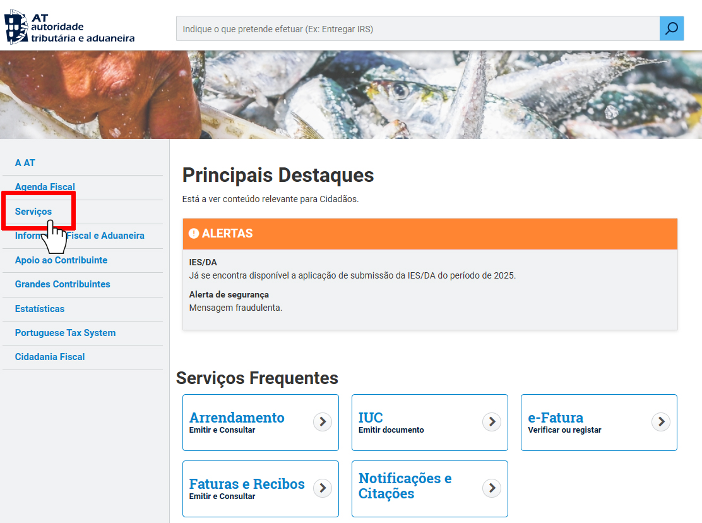
Task: Click the Arrendamento card arrow icon
Action: click(x=323, y=422)
